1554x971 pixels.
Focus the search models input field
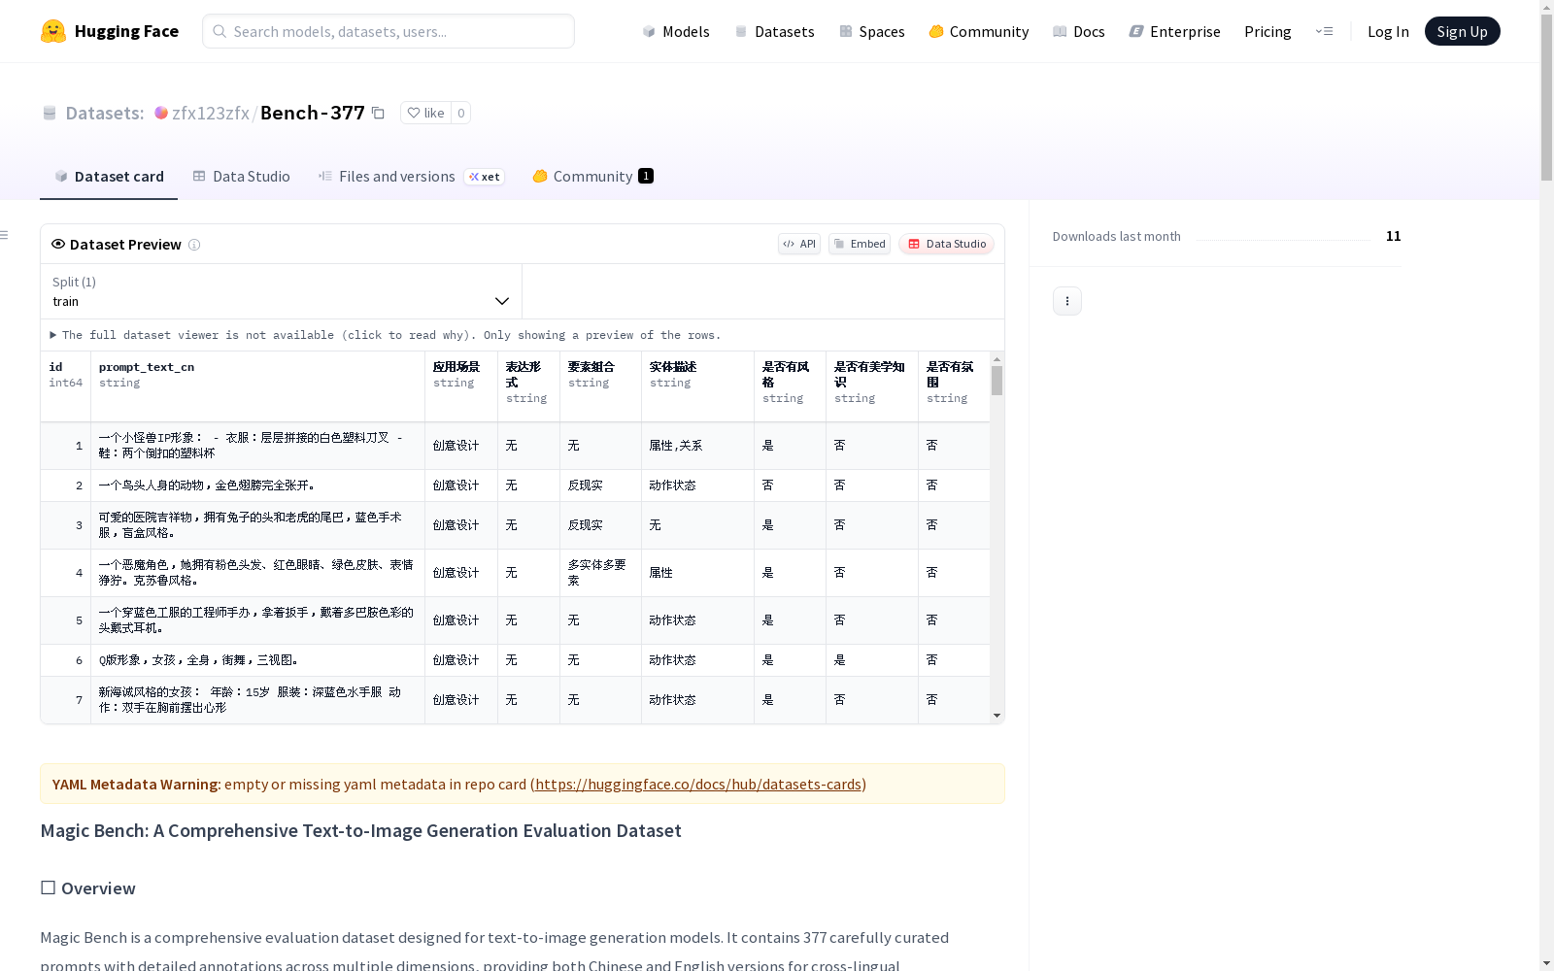tap(388, 31)
